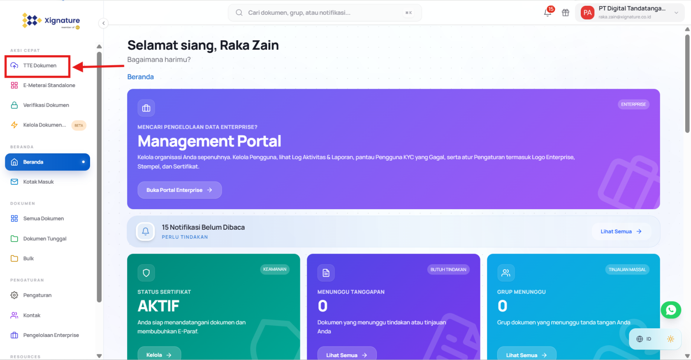Click Lihat Semua on Menunggu Tanggapan card
The image size is (691, 360).
(x=347, y=355)
